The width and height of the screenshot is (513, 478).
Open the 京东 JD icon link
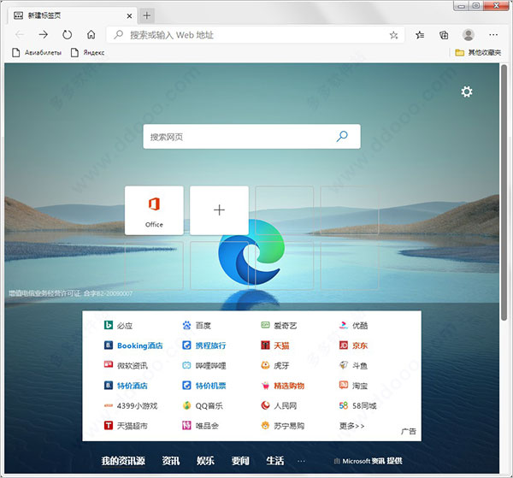pos(343,345)
